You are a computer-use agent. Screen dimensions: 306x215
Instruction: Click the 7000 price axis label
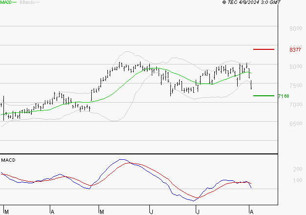point(296,105)
